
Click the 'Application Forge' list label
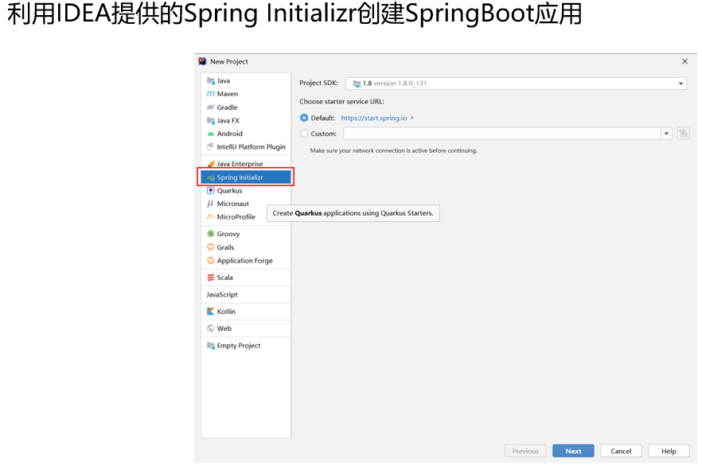pos(245,261)
